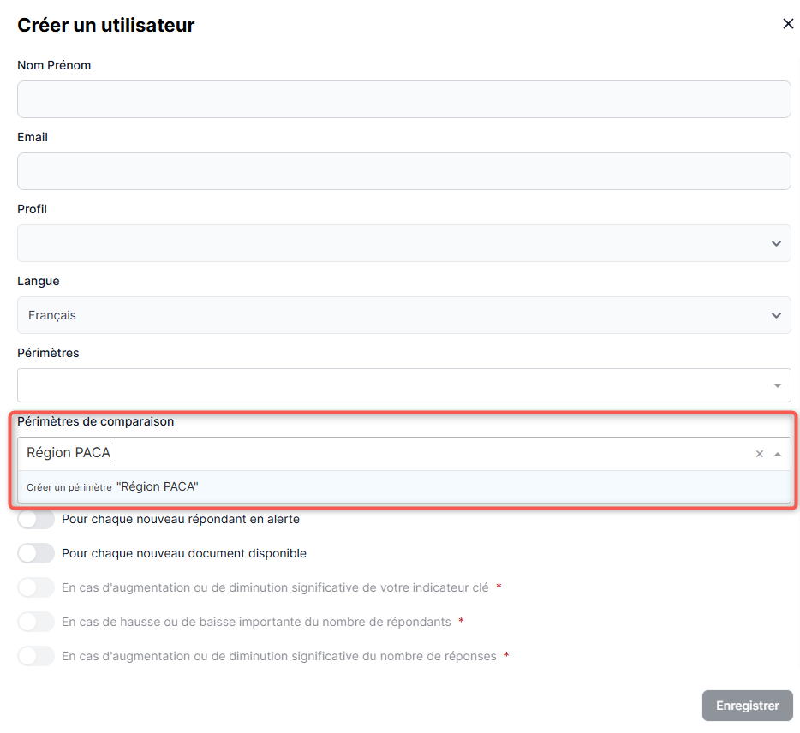The width and height of the screenshot is (800, 733).
Task: Close the Créer un utilisateur dialog
Action: [x=788, y=24]
